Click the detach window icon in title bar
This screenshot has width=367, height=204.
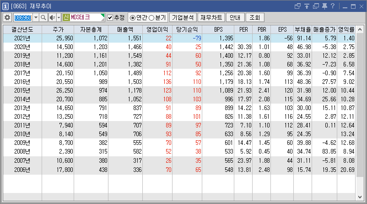[297, 6]
